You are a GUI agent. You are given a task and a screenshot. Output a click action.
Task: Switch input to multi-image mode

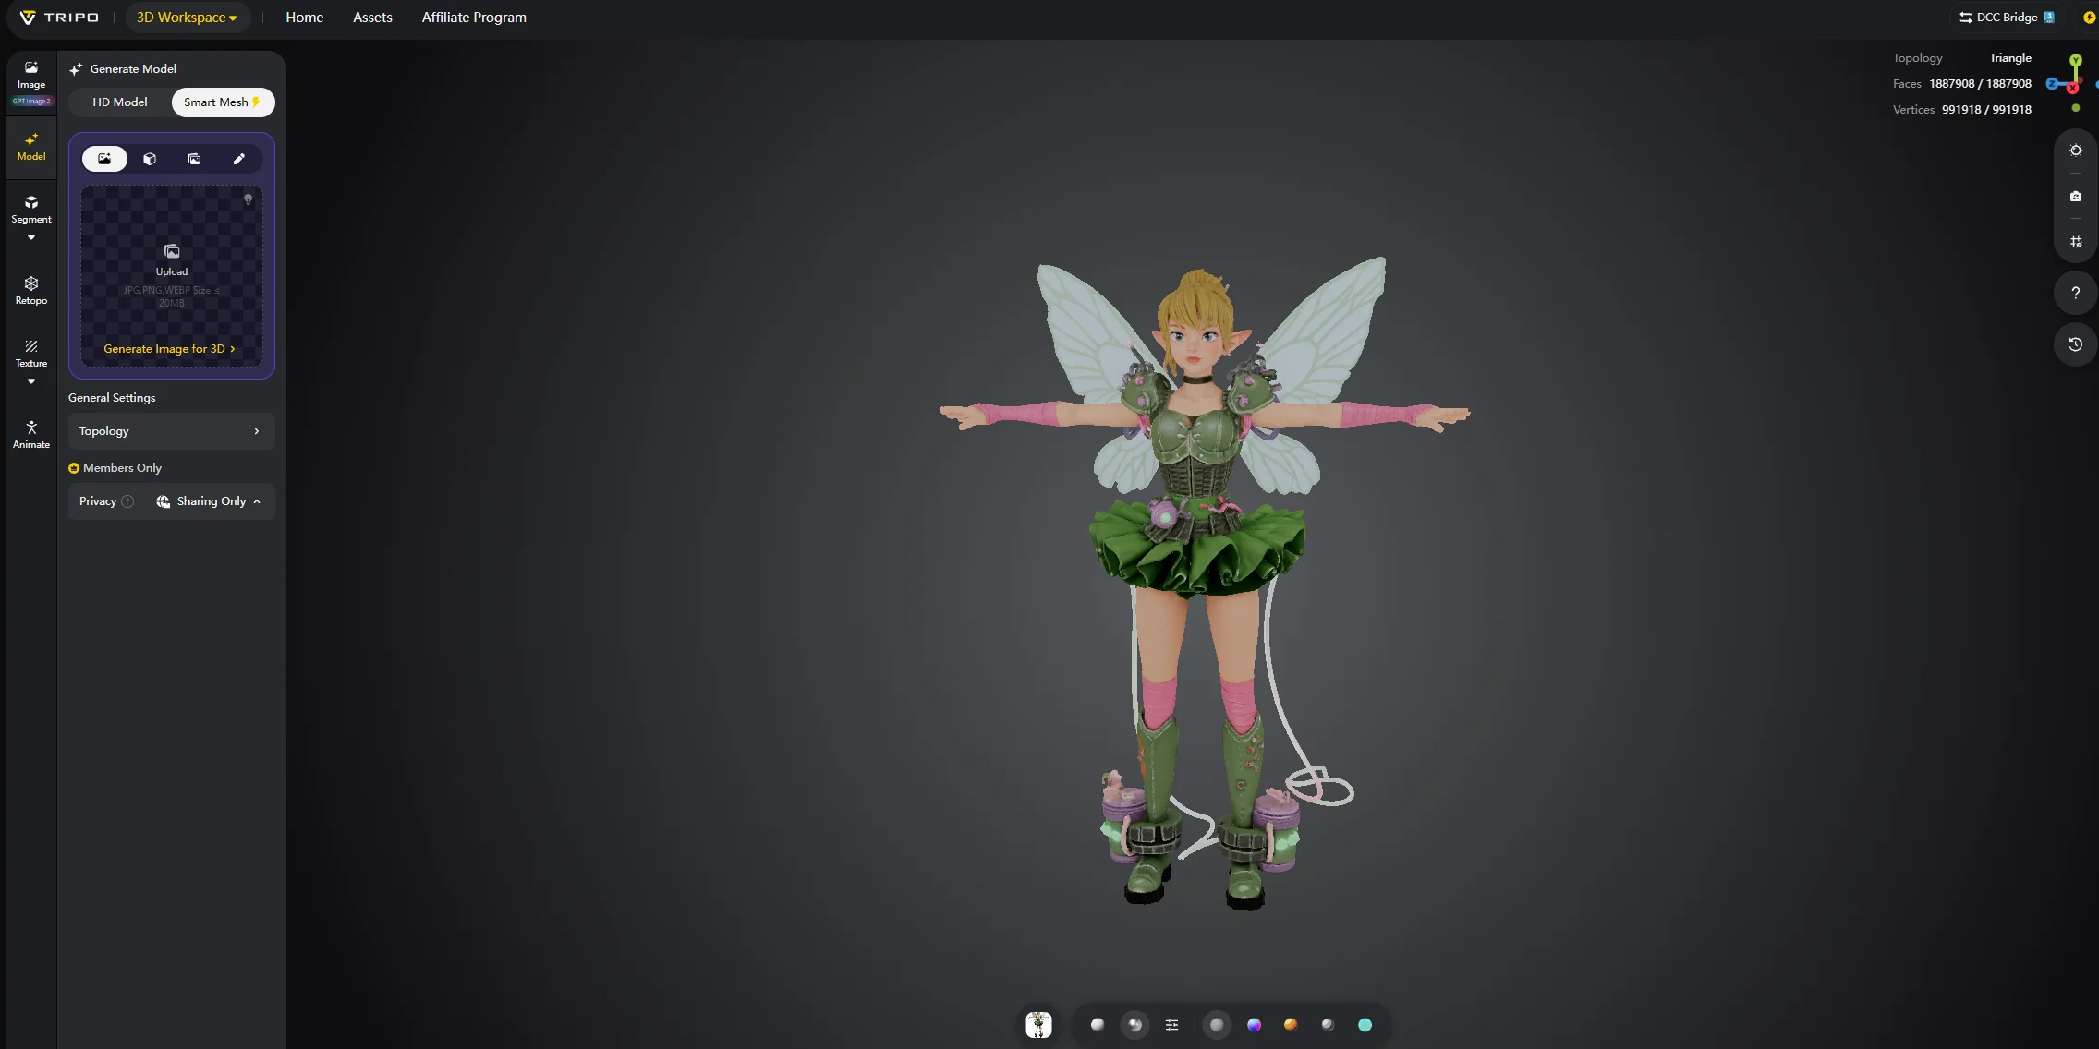coord(194,159)
